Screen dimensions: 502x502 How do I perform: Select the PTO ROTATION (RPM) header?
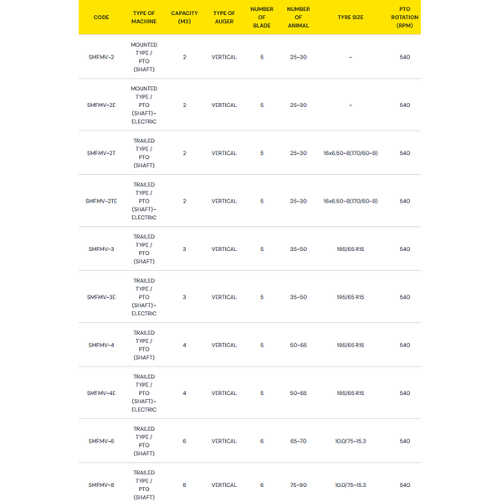(x=405, y=18)
